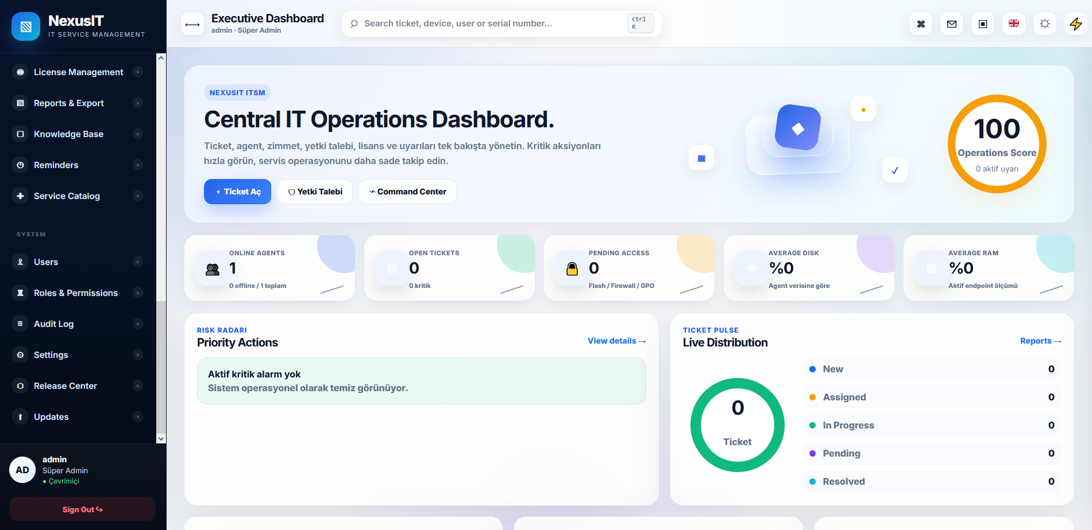Viewport: 1092px width, 530px height.
Task: Click the License Management sidebar icon
Action: point(20,72)
